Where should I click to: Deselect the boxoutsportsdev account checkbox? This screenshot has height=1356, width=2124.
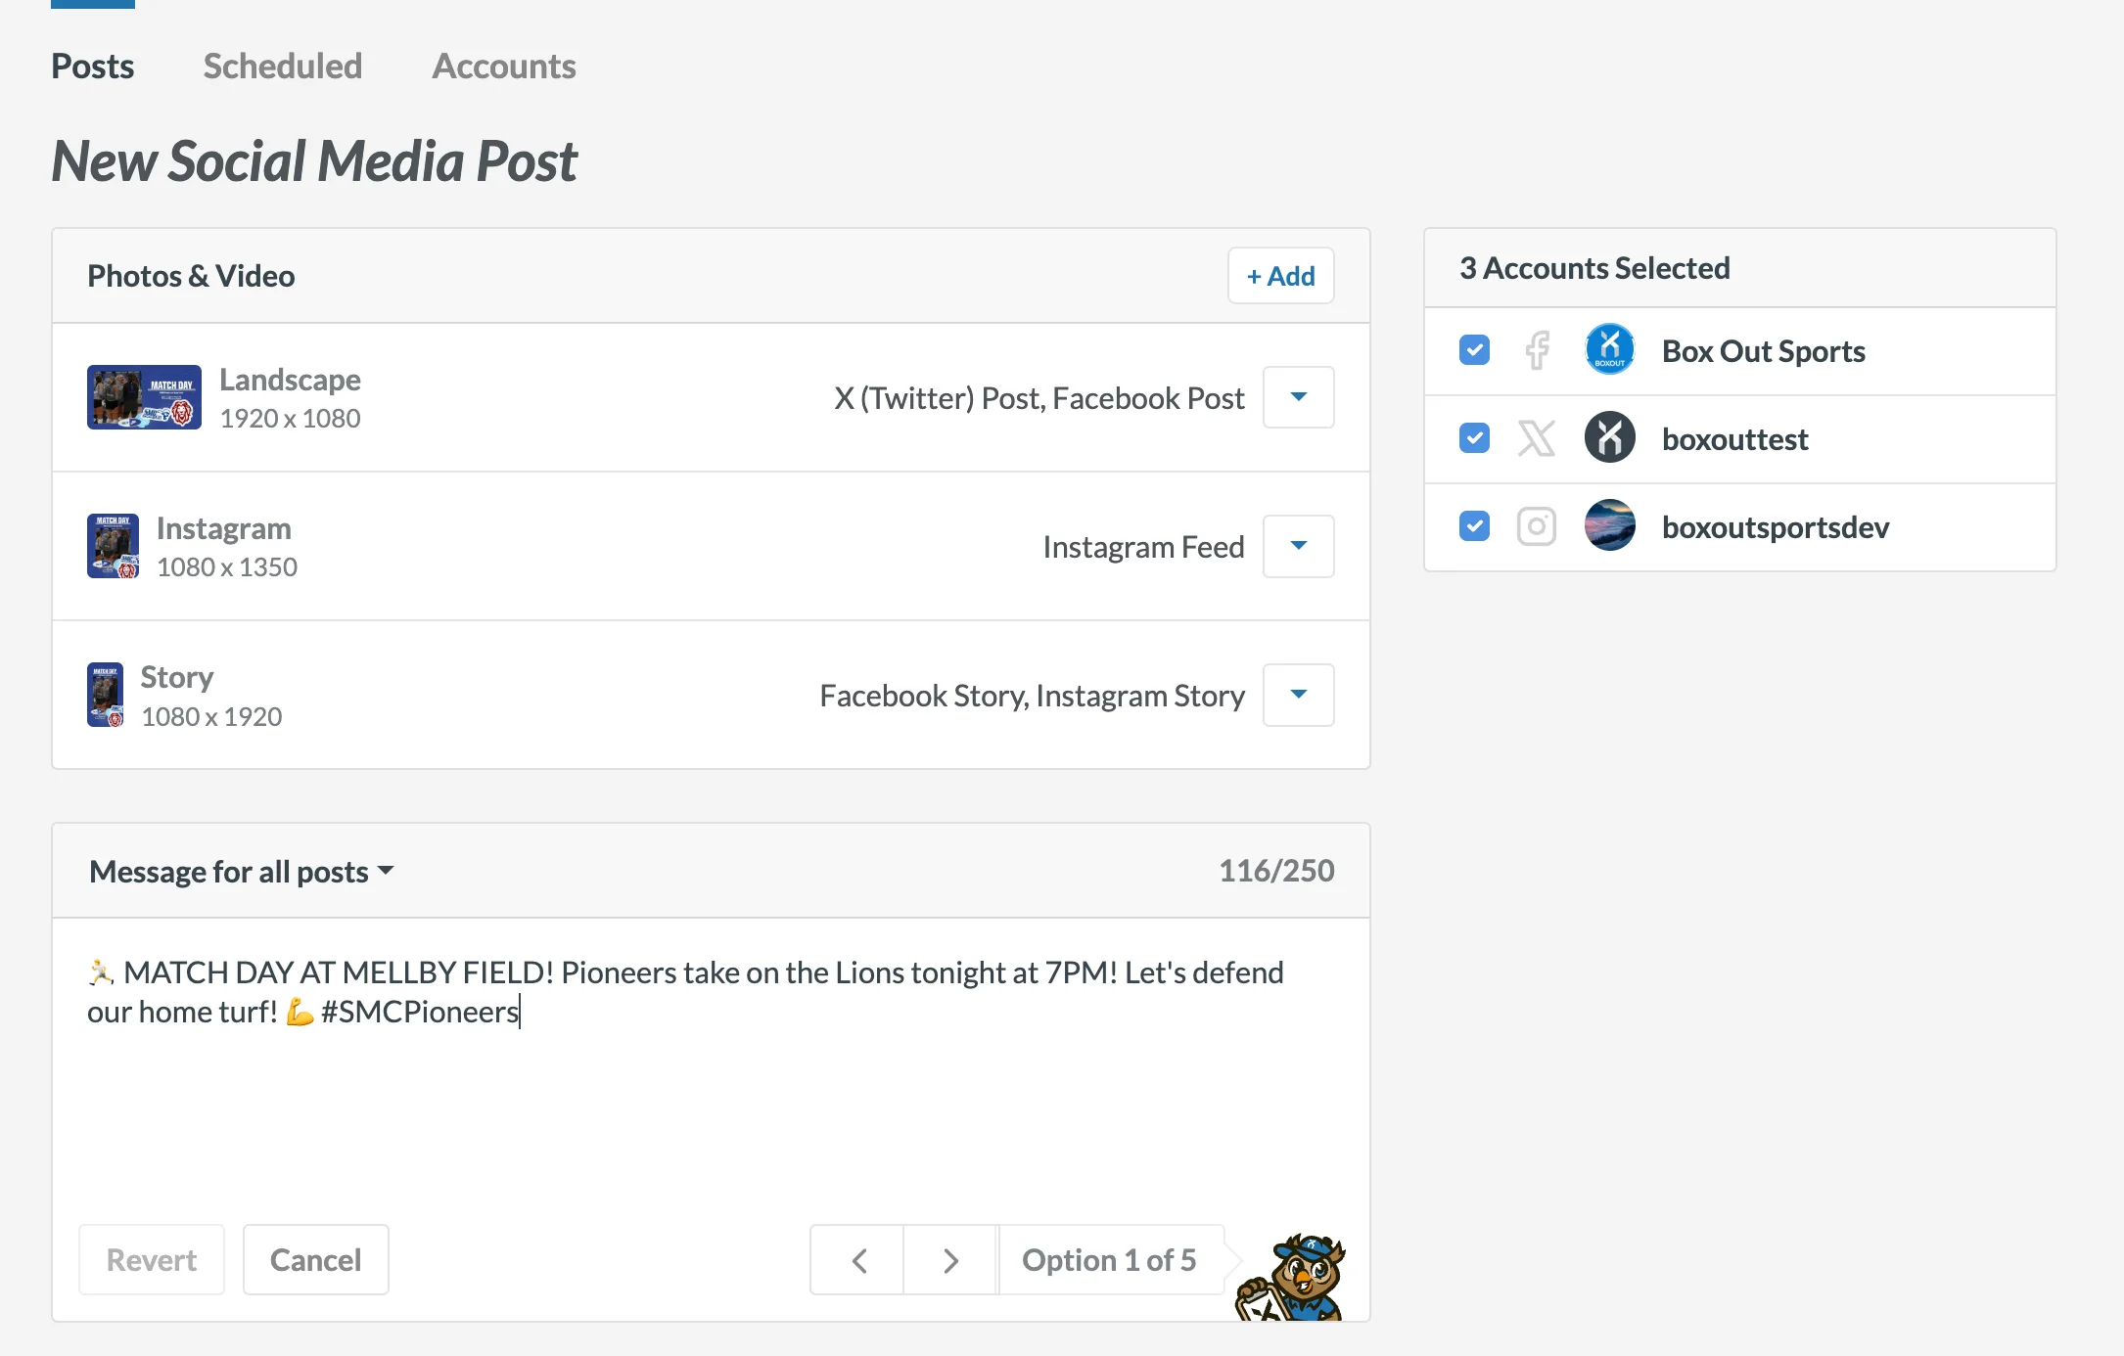[1474, 526]
